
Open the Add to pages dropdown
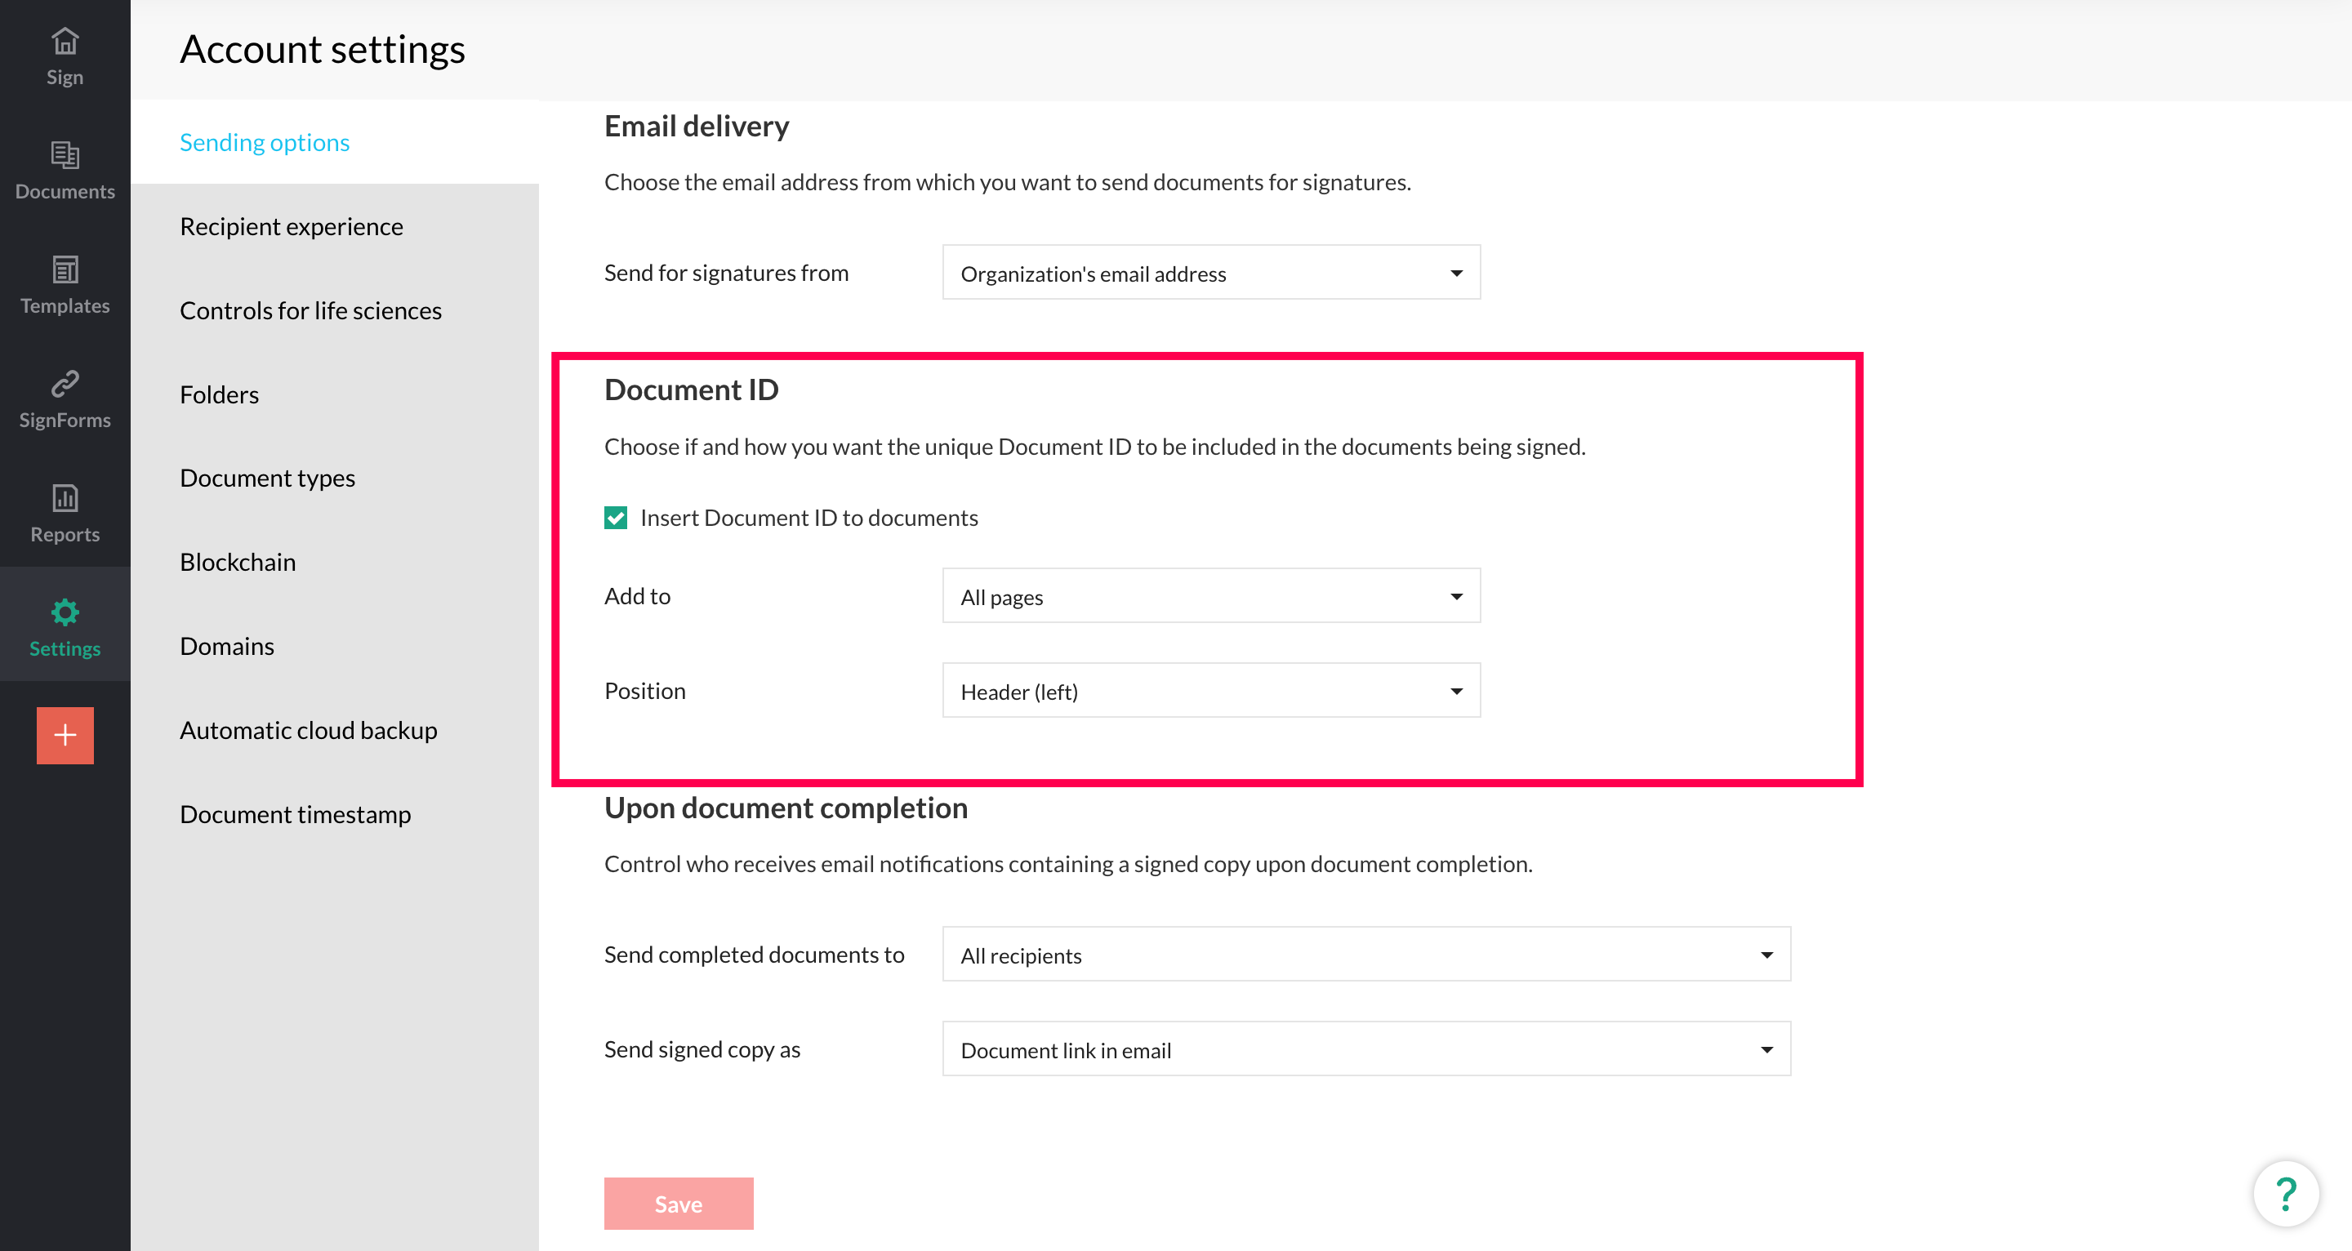point(1210,596)
